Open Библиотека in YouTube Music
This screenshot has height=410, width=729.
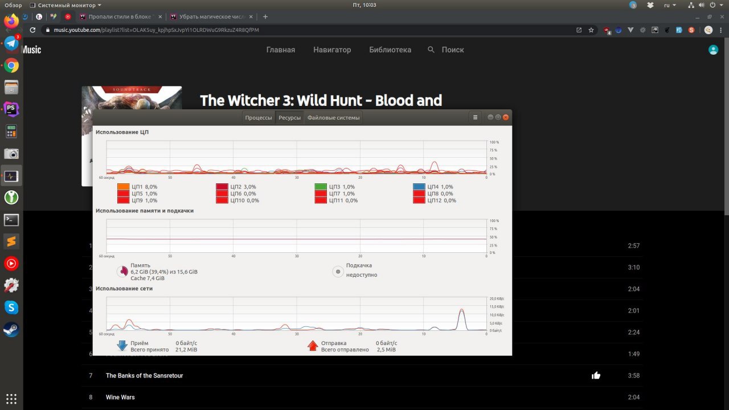pos(390,50)
